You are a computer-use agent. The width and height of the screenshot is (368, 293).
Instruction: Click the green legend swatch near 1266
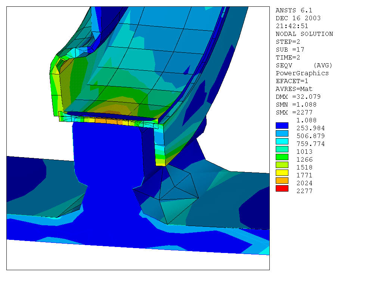[x=282, y=157]
